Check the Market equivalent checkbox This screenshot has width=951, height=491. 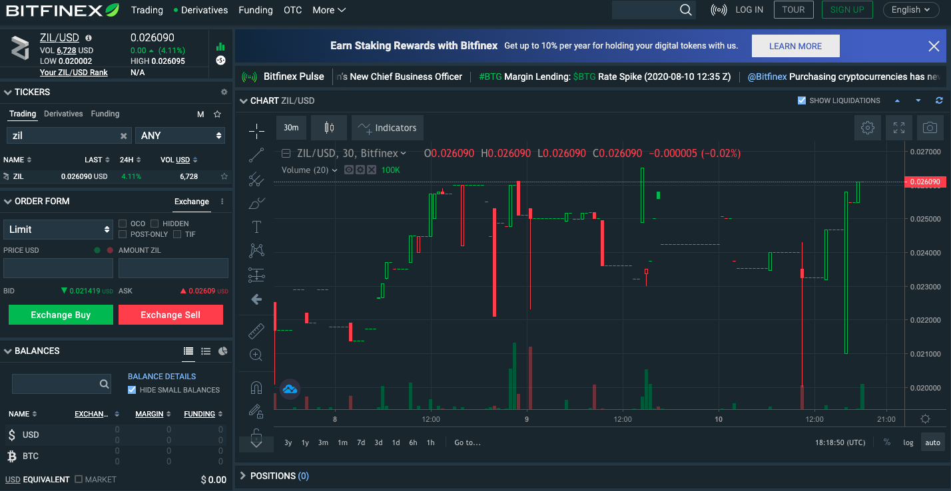(79, 479)
